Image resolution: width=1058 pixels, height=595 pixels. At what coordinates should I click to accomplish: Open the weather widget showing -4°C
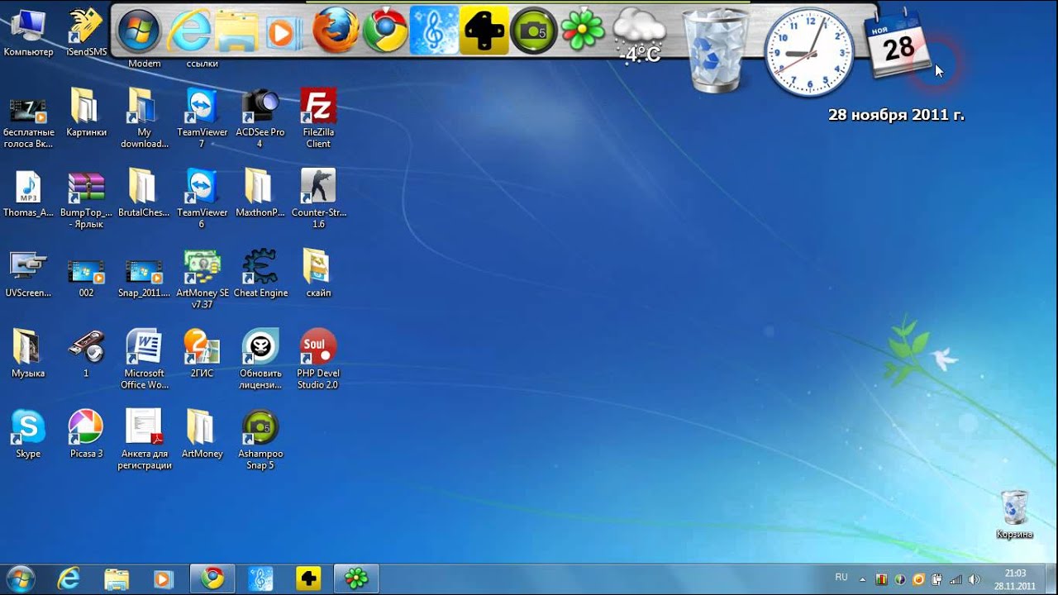[639, 36]
